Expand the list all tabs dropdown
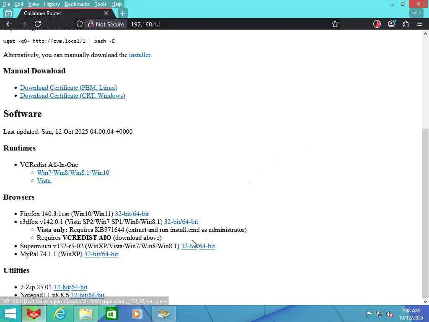The width and height of the screenshot is (429, 322). pyautogui.click(x=417, y=13)
